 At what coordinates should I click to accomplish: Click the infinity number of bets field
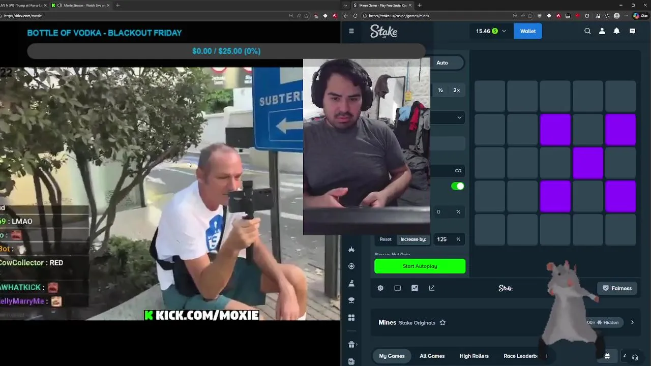448,170
